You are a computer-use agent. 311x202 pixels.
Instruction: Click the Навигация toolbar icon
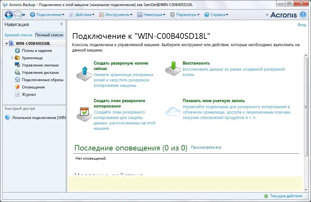pos(140,15)
